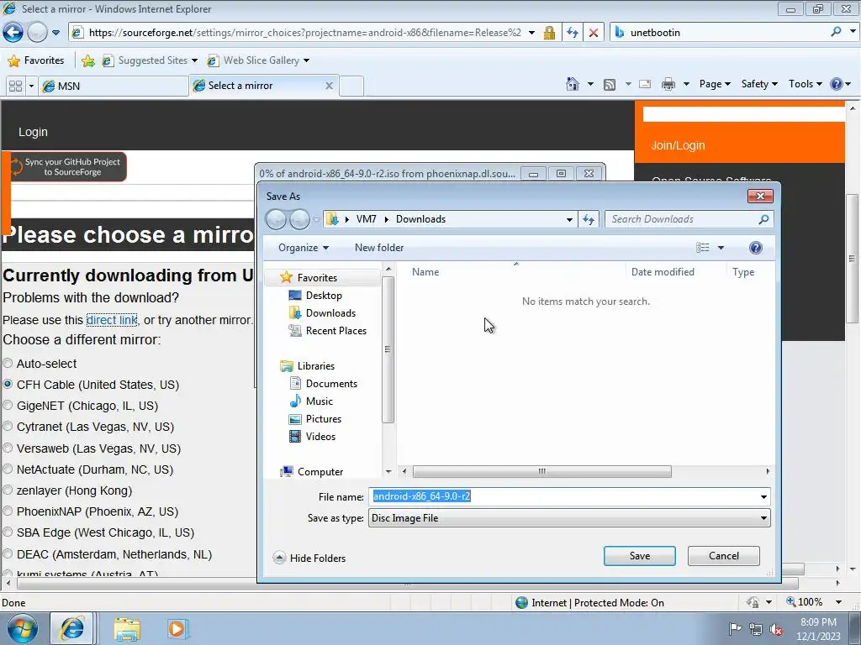Open Windows Media Player from taskbar
Image resolution: width=861 pixels, height=645 pixels.
(177, 628)
